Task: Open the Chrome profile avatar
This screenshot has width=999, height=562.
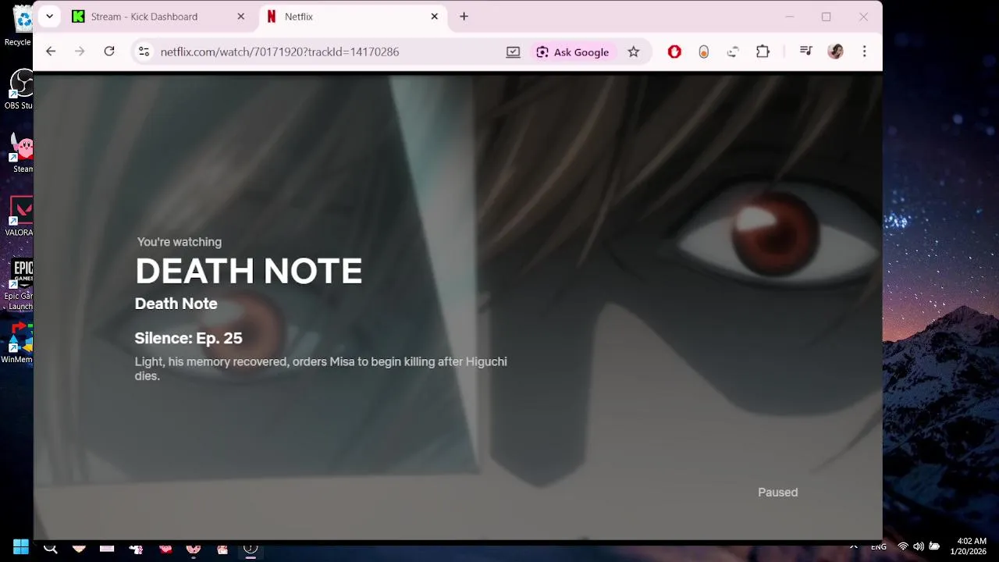Action: 835,52
